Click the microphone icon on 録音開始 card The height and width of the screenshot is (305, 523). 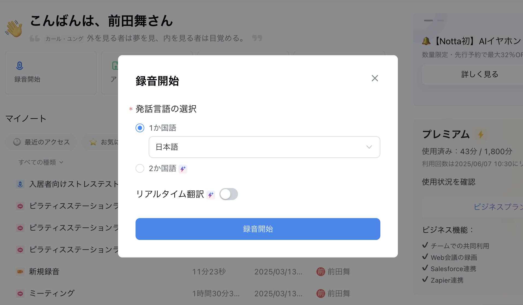(x=20, y=66)
